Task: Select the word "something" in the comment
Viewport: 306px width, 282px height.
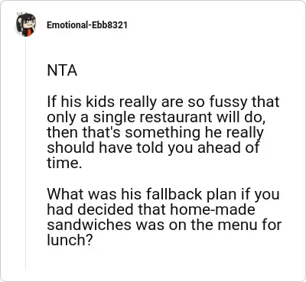Action: [162, 133]
